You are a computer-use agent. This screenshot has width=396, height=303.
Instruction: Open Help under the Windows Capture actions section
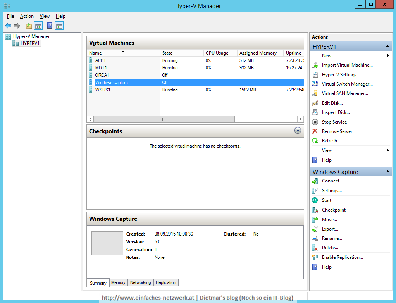click(327, 267)
